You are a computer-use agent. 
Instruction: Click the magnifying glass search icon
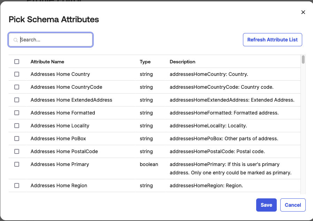(x=16, y=40)
